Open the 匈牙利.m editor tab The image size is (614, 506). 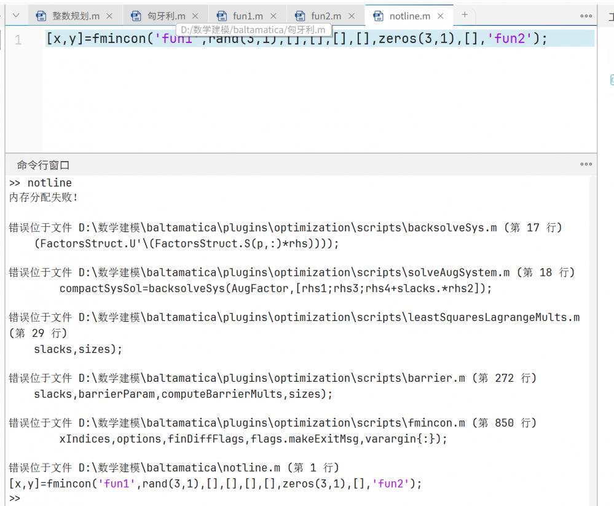coord(166,16)
